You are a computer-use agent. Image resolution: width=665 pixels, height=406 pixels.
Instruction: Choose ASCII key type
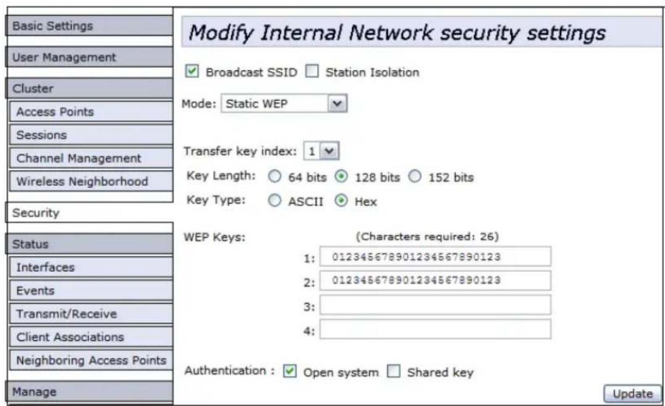274,200
